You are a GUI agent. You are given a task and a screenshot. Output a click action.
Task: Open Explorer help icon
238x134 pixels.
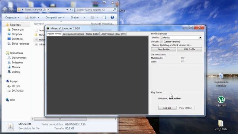point(112,17)
